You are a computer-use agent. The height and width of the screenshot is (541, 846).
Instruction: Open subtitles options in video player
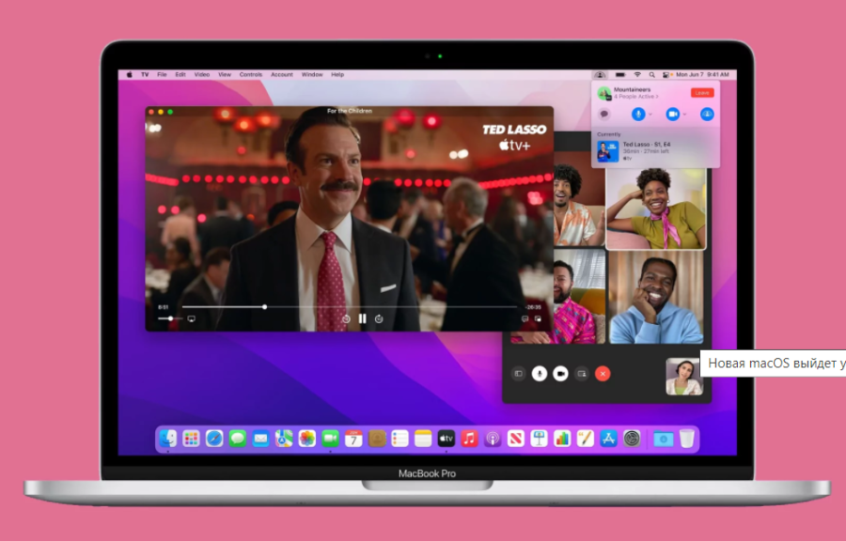(x=525, y=319)
